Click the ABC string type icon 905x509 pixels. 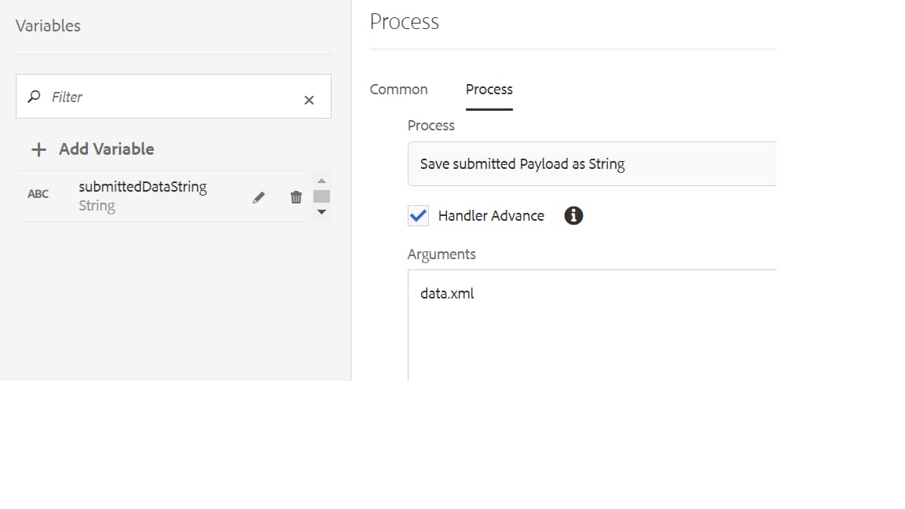[x=38, y=193]
